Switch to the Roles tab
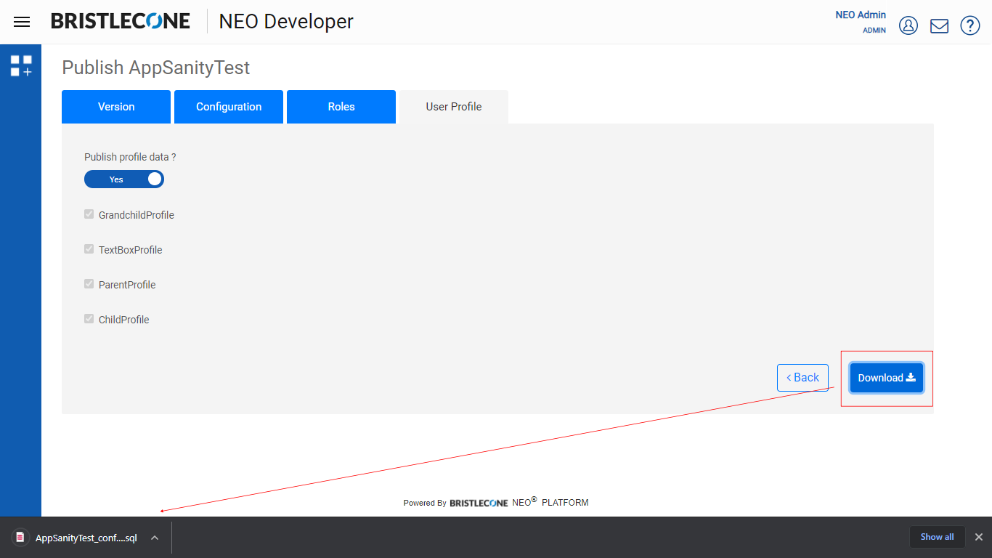 [x=341, y=107]
